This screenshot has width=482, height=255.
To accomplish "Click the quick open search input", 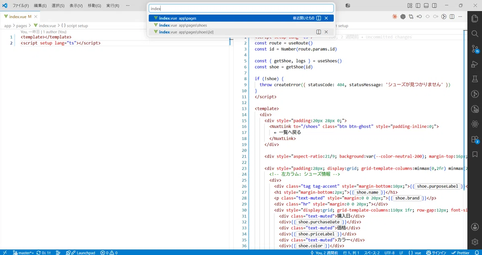I will (x=241, y=8).
